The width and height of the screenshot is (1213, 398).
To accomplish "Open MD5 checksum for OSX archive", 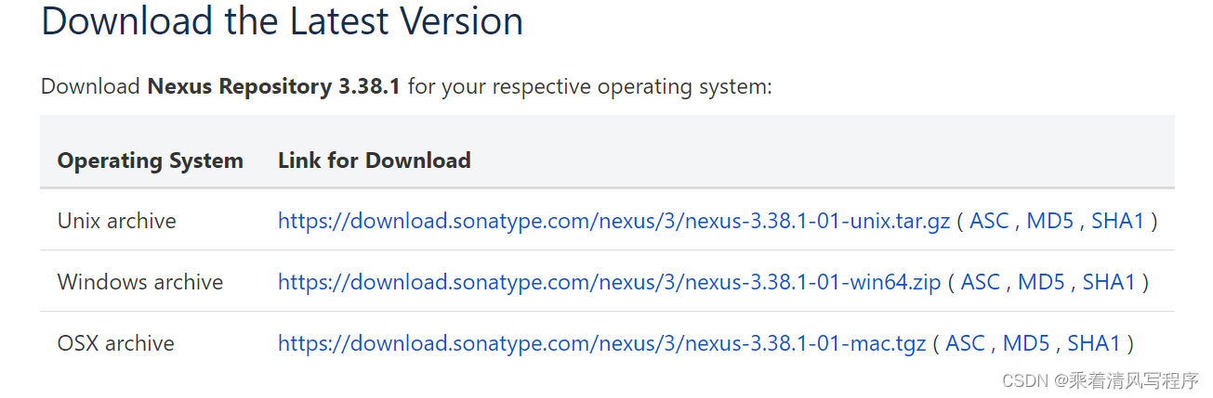I will 1026,343.
